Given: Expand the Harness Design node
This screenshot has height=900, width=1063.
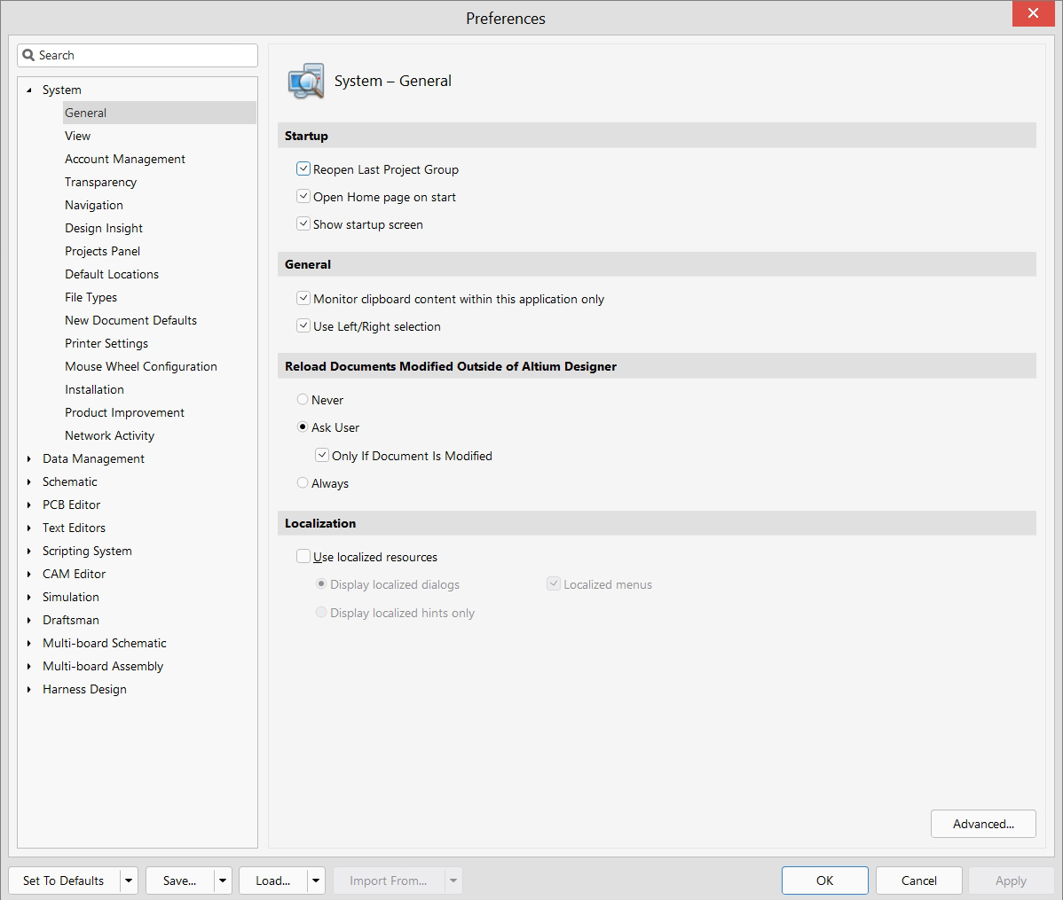Looking at the screenshot, I should [29, 689].
